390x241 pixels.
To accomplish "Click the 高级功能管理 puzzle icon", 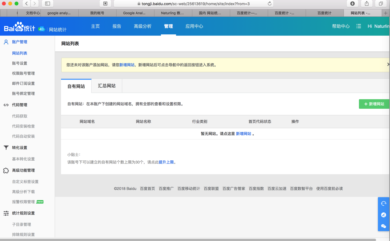I will (x=6, y=170).
